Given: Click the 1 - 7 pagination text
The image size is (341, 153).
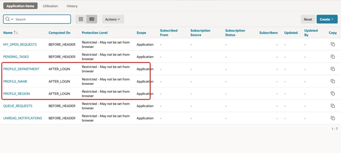Looking at the screenshot, I should (334, 129).
